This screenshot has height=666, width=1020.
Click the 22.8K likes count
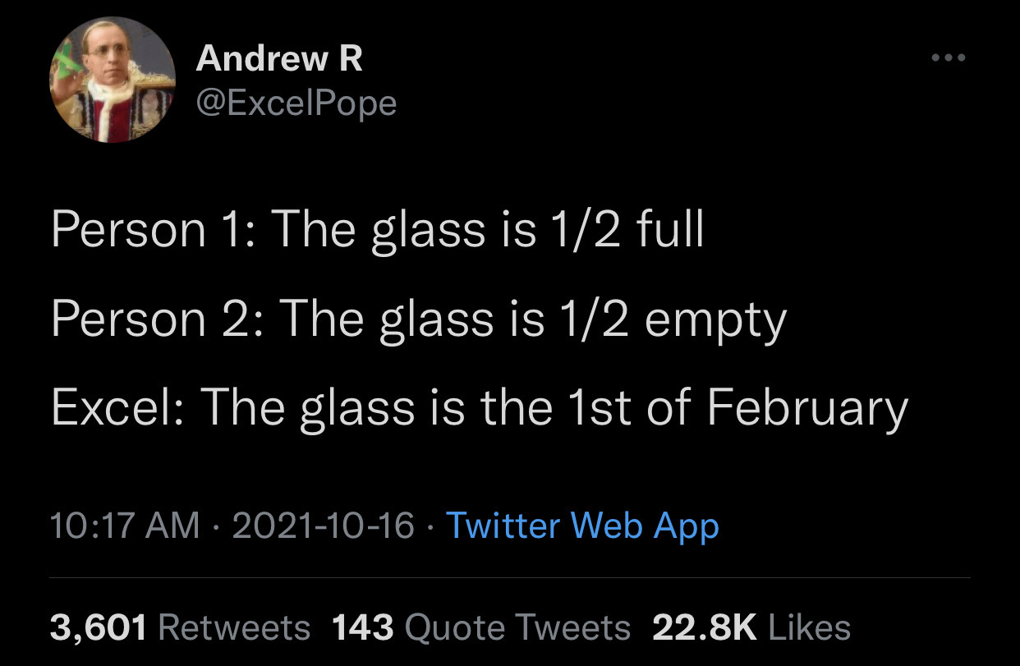click(x=704, y=627)
